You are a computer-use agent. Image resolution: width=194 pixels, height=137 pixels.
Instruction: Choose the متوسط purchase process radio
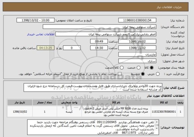143,74
